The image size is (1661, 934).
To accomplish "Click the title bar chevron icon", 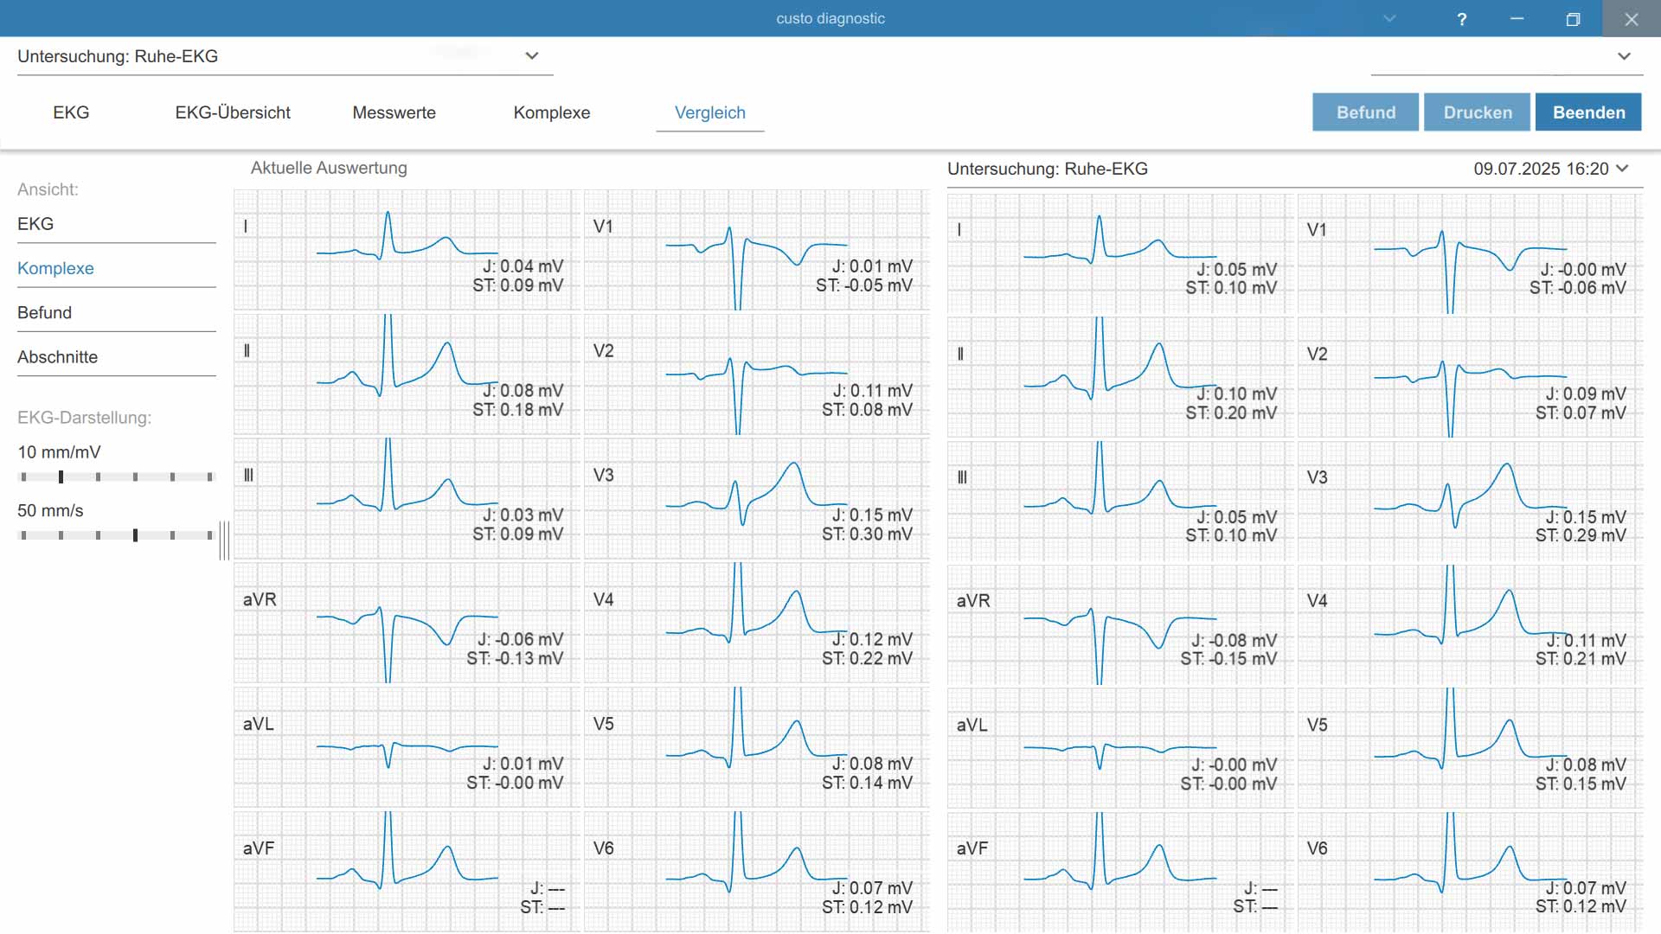I will click(x=1389, y=19).
